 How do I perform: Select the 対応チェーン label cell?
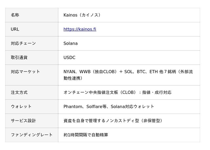pyautogui.click(x=23, y=43)
